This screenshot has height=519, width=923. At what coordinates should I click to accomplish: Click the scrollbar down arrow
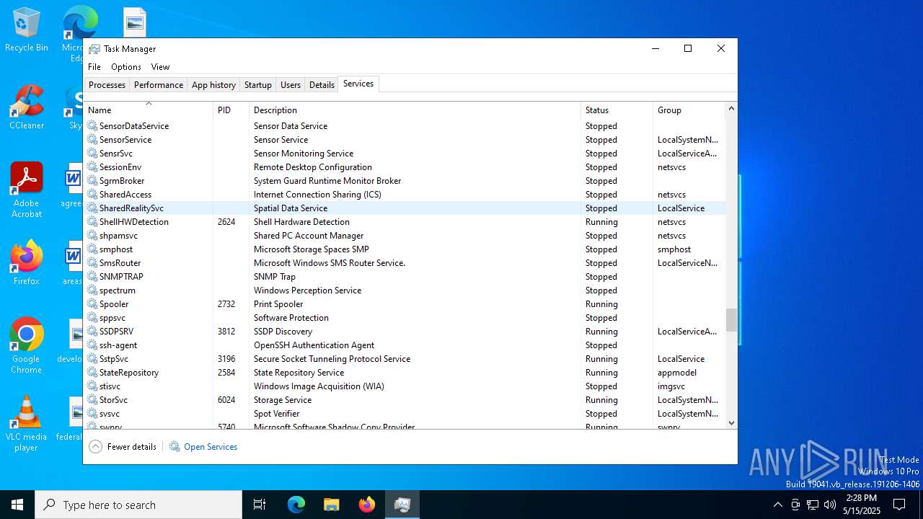(731, 423)
